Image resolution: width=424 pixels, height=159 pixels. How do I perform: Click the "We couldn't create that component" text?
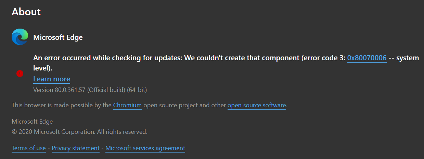point(242,58)
